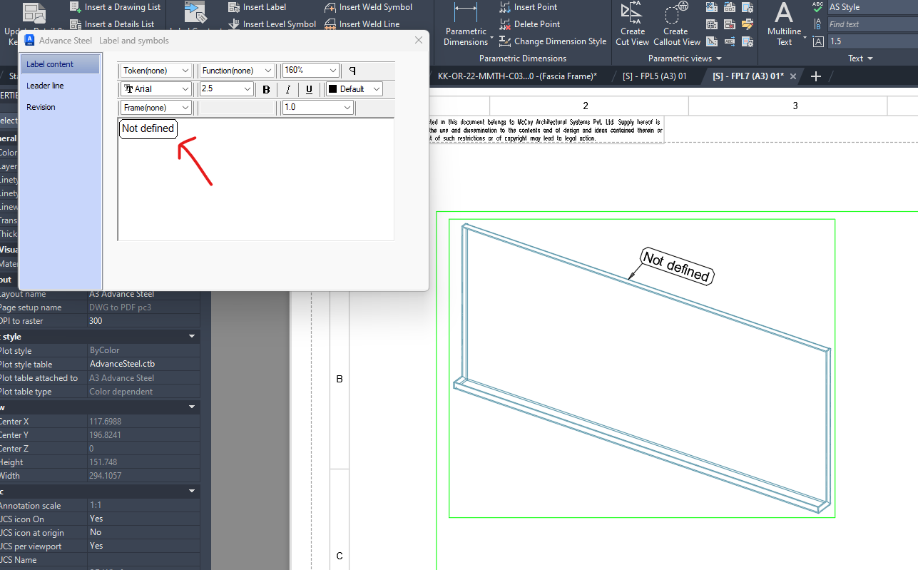Viewport: 918px width, 570px height.
Task: Open the AS Style text style box
Action: 872,7
